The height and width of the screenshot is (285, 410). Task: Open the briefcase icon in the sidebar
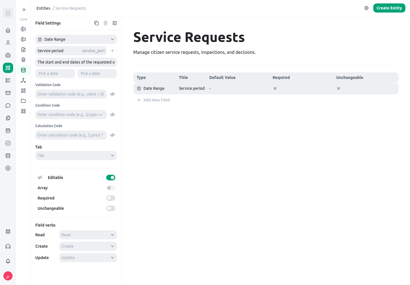[8, 55]
